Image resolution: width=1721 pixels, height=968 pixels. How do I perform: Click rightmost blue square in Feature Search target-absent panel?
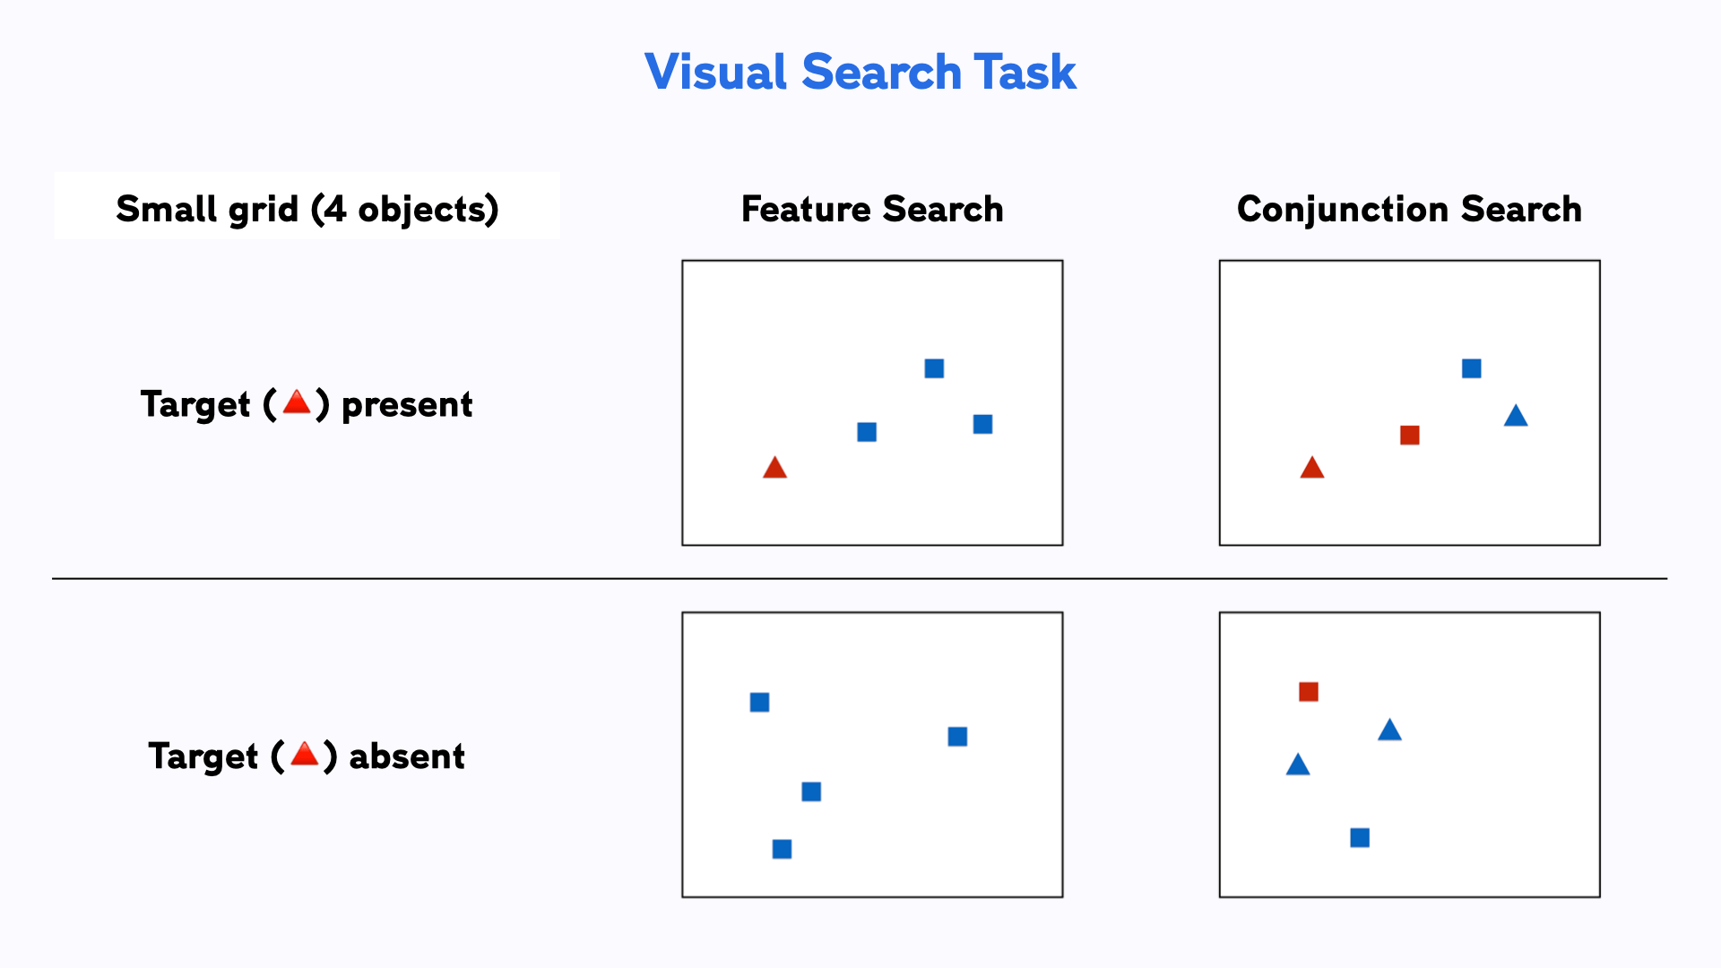957,737
